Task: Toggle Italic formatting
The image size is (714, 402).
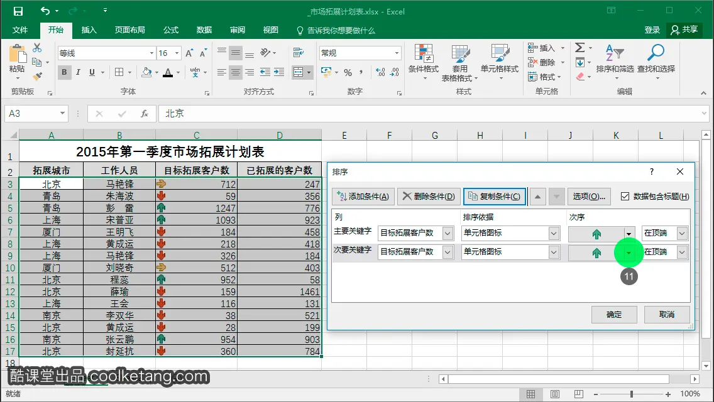Action: 78,72
